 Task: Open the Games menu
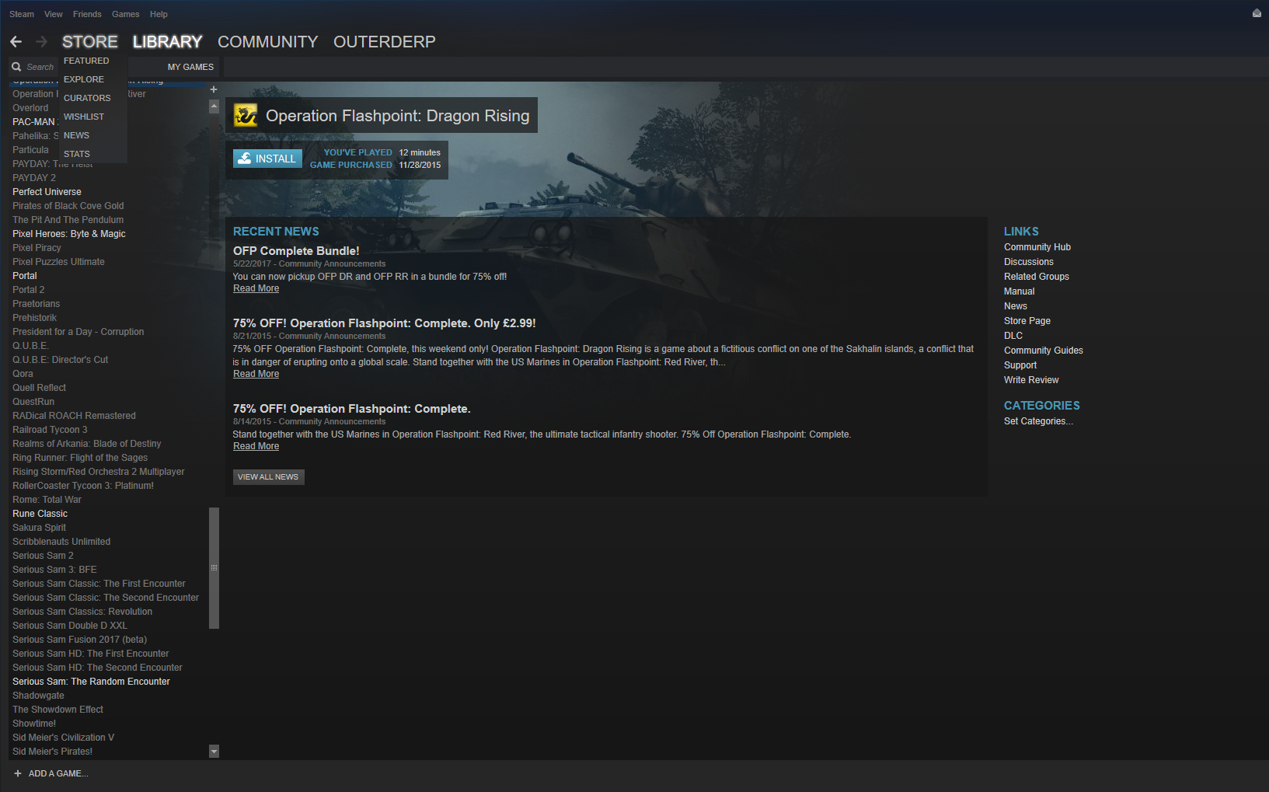click(x=126, y=14)
